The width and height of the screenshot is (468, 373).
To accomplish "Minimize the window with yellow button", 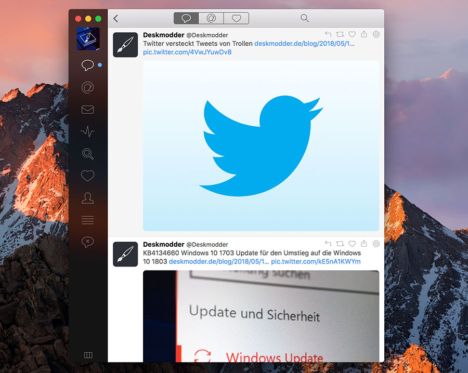I will click(x=88, y=19).
